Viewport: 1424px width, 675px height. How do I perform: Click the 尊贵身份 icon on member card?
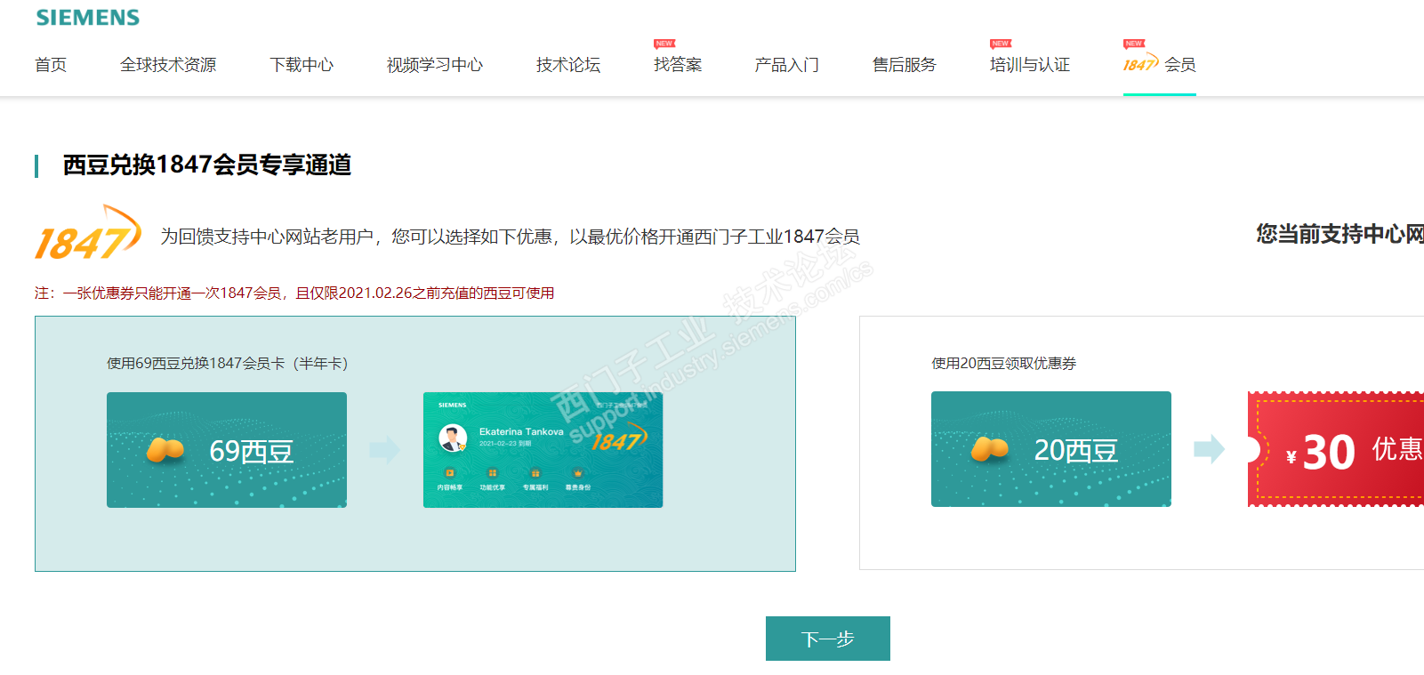pyautogui.click(x=577, y=473)
